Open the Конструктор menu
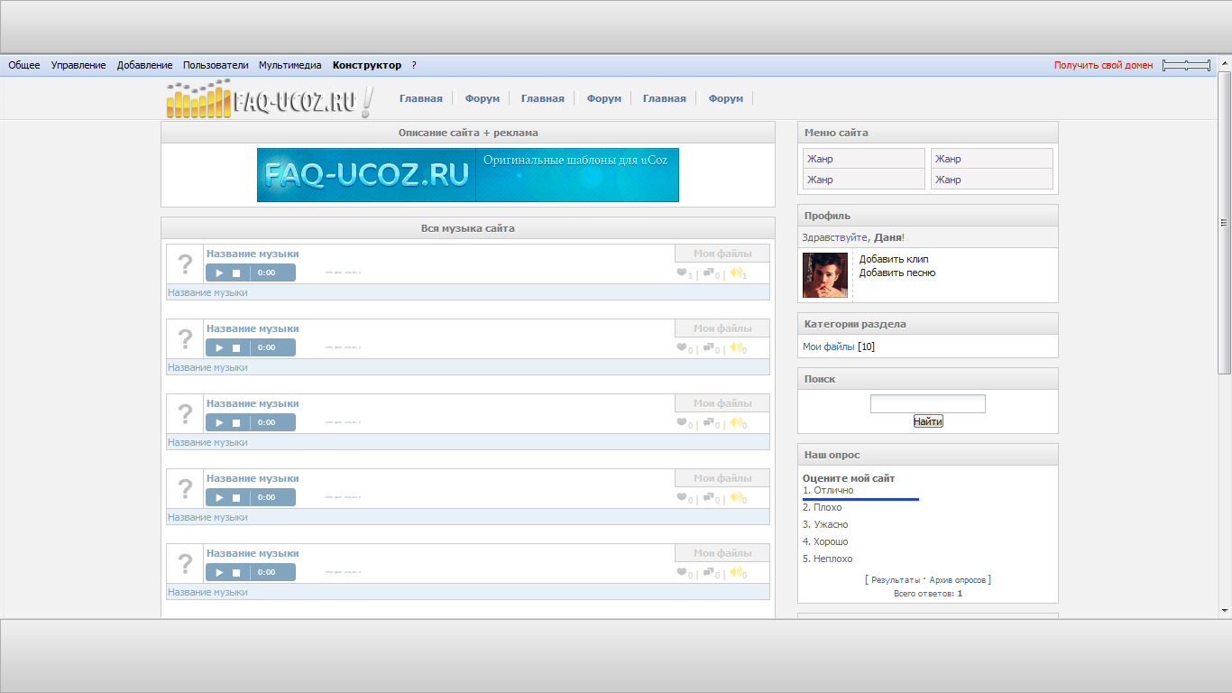 pyautogui.click(x=367, y=65)
